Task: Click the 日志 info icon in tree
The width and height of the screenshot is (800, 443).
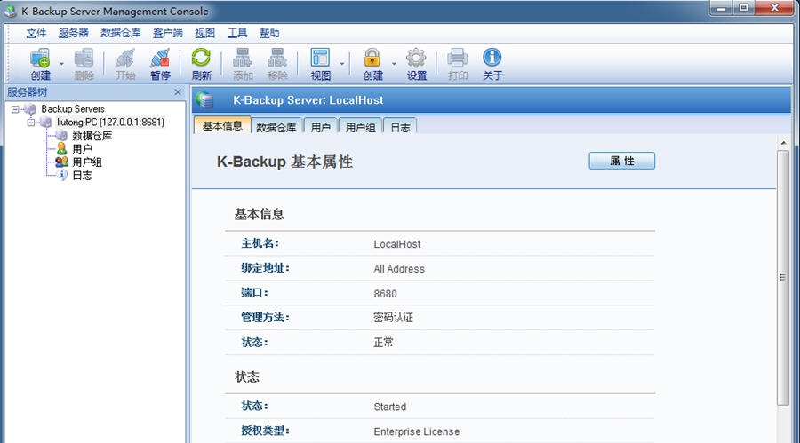Action: (x=61, y=176)
